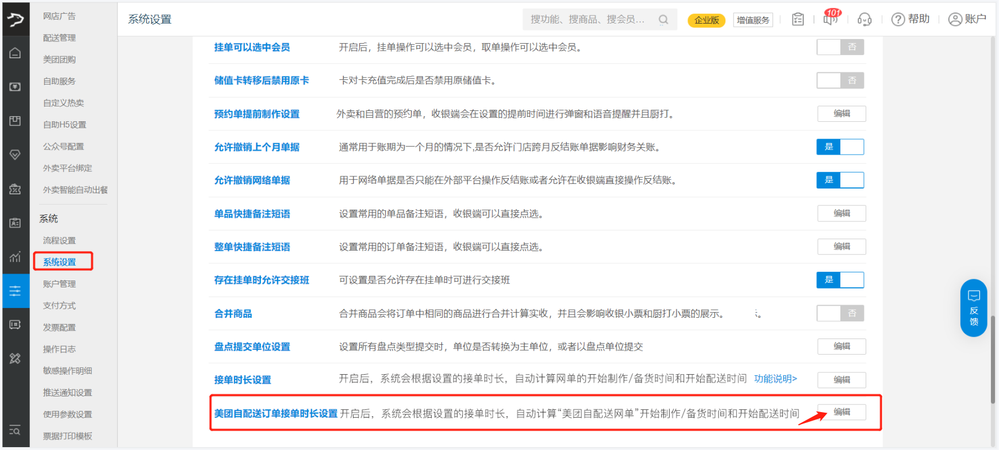The width and height of the screenshot is (999, 450).
Task: Click the 盘点提交单位设置 setting title
Action: [252, 347]
